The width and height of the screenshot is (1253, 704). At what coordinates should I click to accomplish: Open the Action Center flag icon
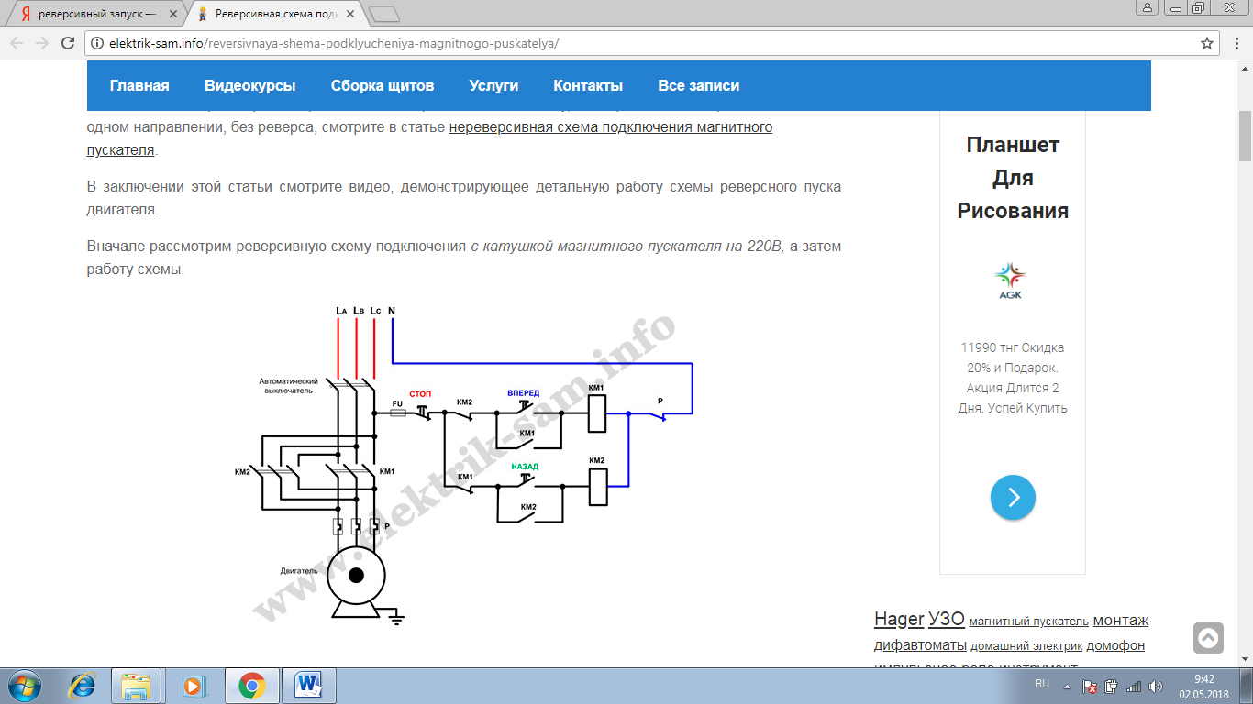coord(1090,686)
